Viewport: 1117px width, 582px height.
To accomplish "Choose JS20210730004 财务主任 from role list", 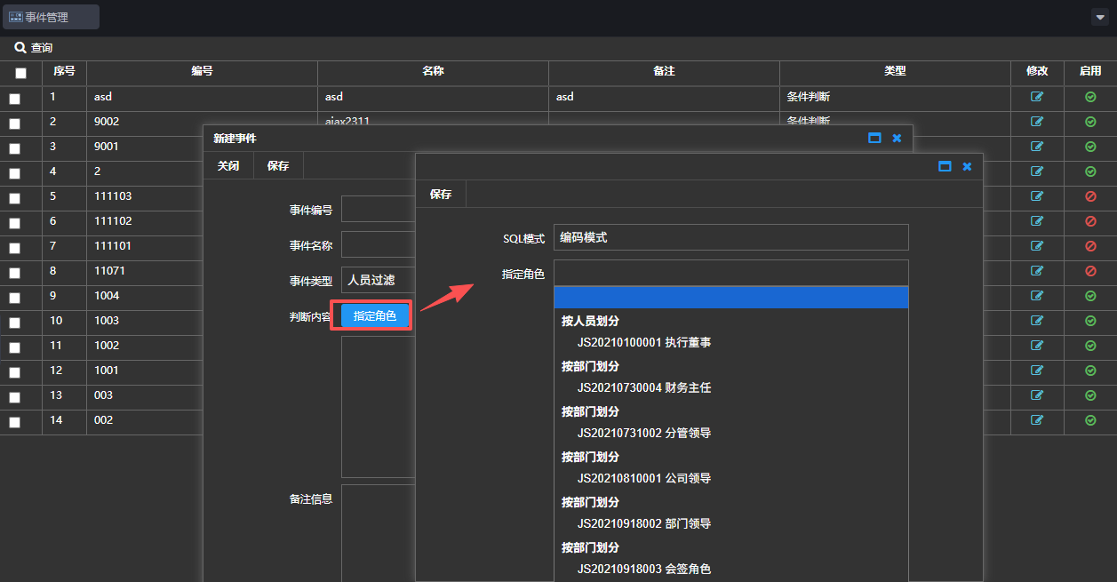I will [x=643, y=387].
